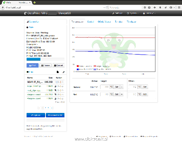182x142 pixels.
Task: Close the current browser tab
Action: (30, 3)
